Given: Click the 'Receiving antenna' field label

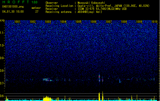Looking at the screenshot, I should (x=59, y=12).
